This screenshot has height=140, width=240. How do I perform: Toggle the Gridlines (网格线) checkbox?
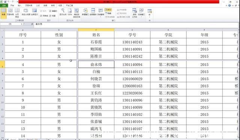click(44, 16)
